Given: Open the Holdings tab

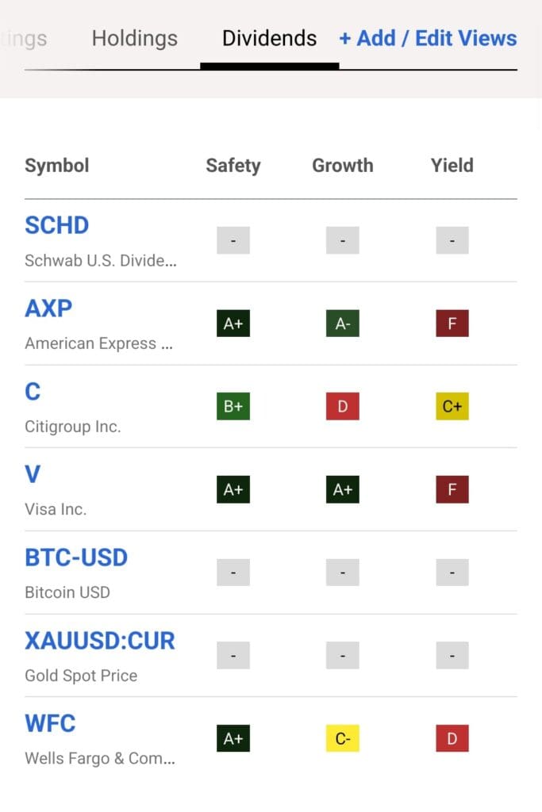Looking at the screenshot, I should [135, 38].
